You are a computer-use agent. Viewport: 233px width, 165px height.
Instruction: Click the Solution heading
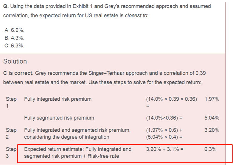15,61
